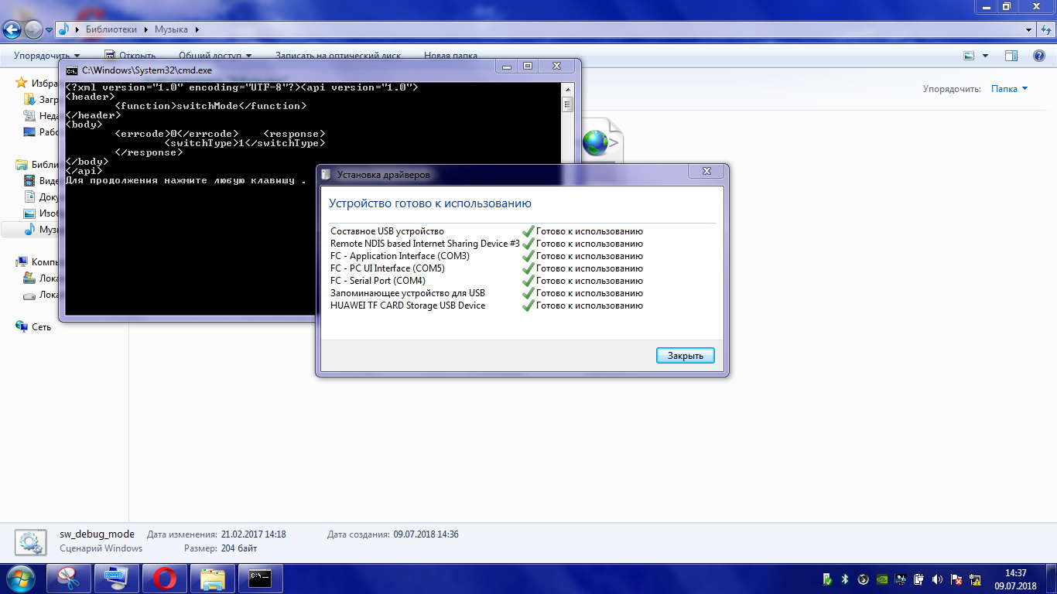Click Новая папка in toolbar
Viewport: 1057px width, 594px height.
(450, 56)
